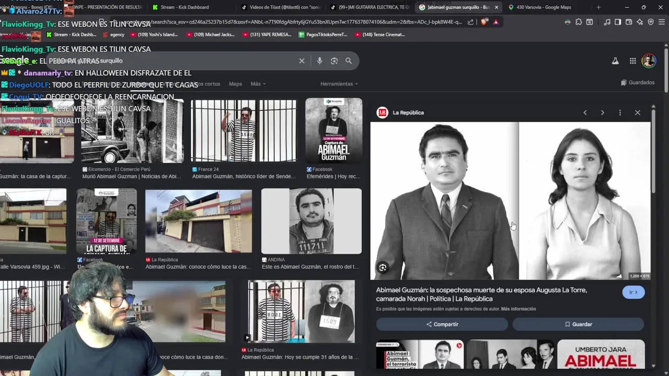Open related UMBERTO JARA ABIMAEL thumbnail
669x376 pixels.
(601, 355)
